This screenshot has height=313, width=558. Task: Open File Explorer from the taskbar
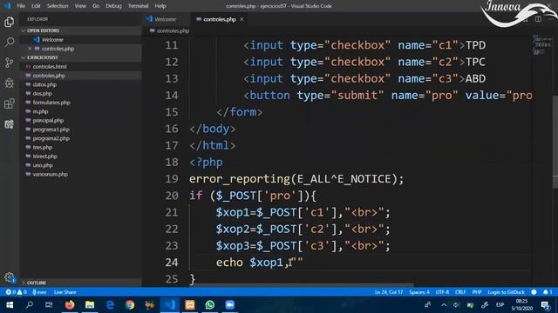pyautogui.click(x=90, y=305)
